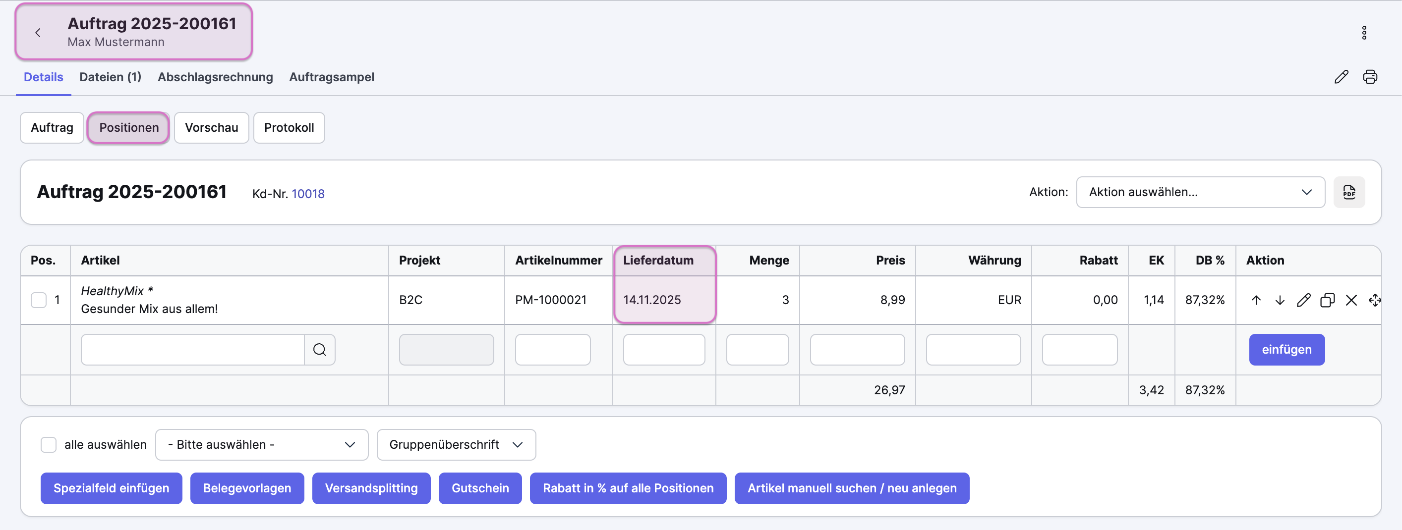1402x530 pixels.
Task: Click the printer icon
Action: pyautogui.click(x=1369, y=77)
